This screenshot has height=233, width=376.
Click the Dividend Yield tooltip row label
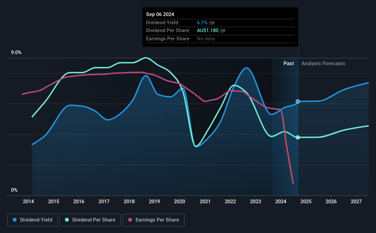tap(162, 22)
